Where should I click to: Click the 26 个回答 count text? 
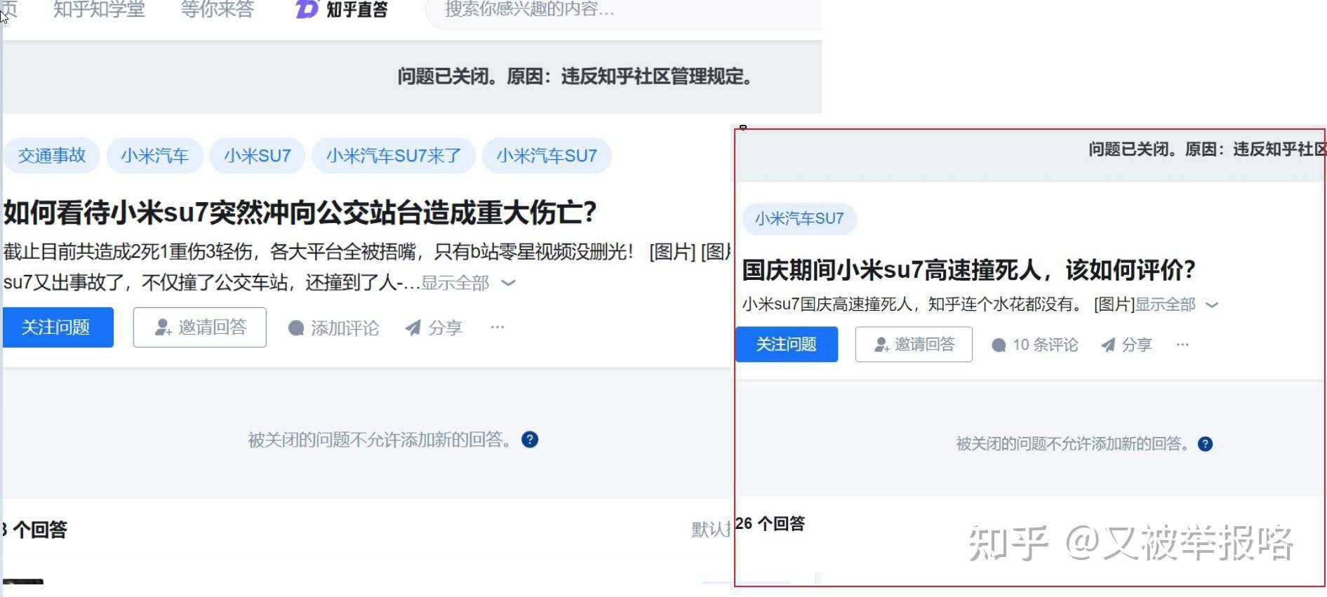coord(770,523)
